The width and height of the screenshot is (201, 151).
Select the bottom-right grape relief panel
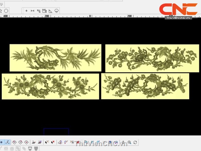[x=145, y=86]
